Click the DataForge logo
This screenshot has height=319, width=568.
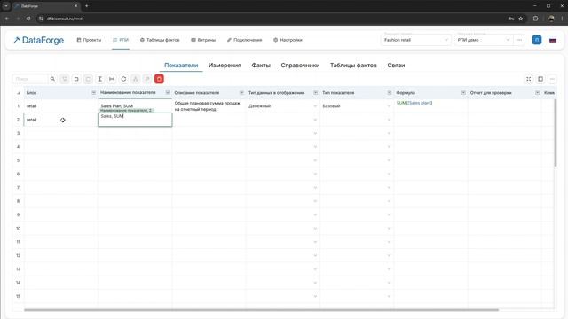tap(39, 40)
